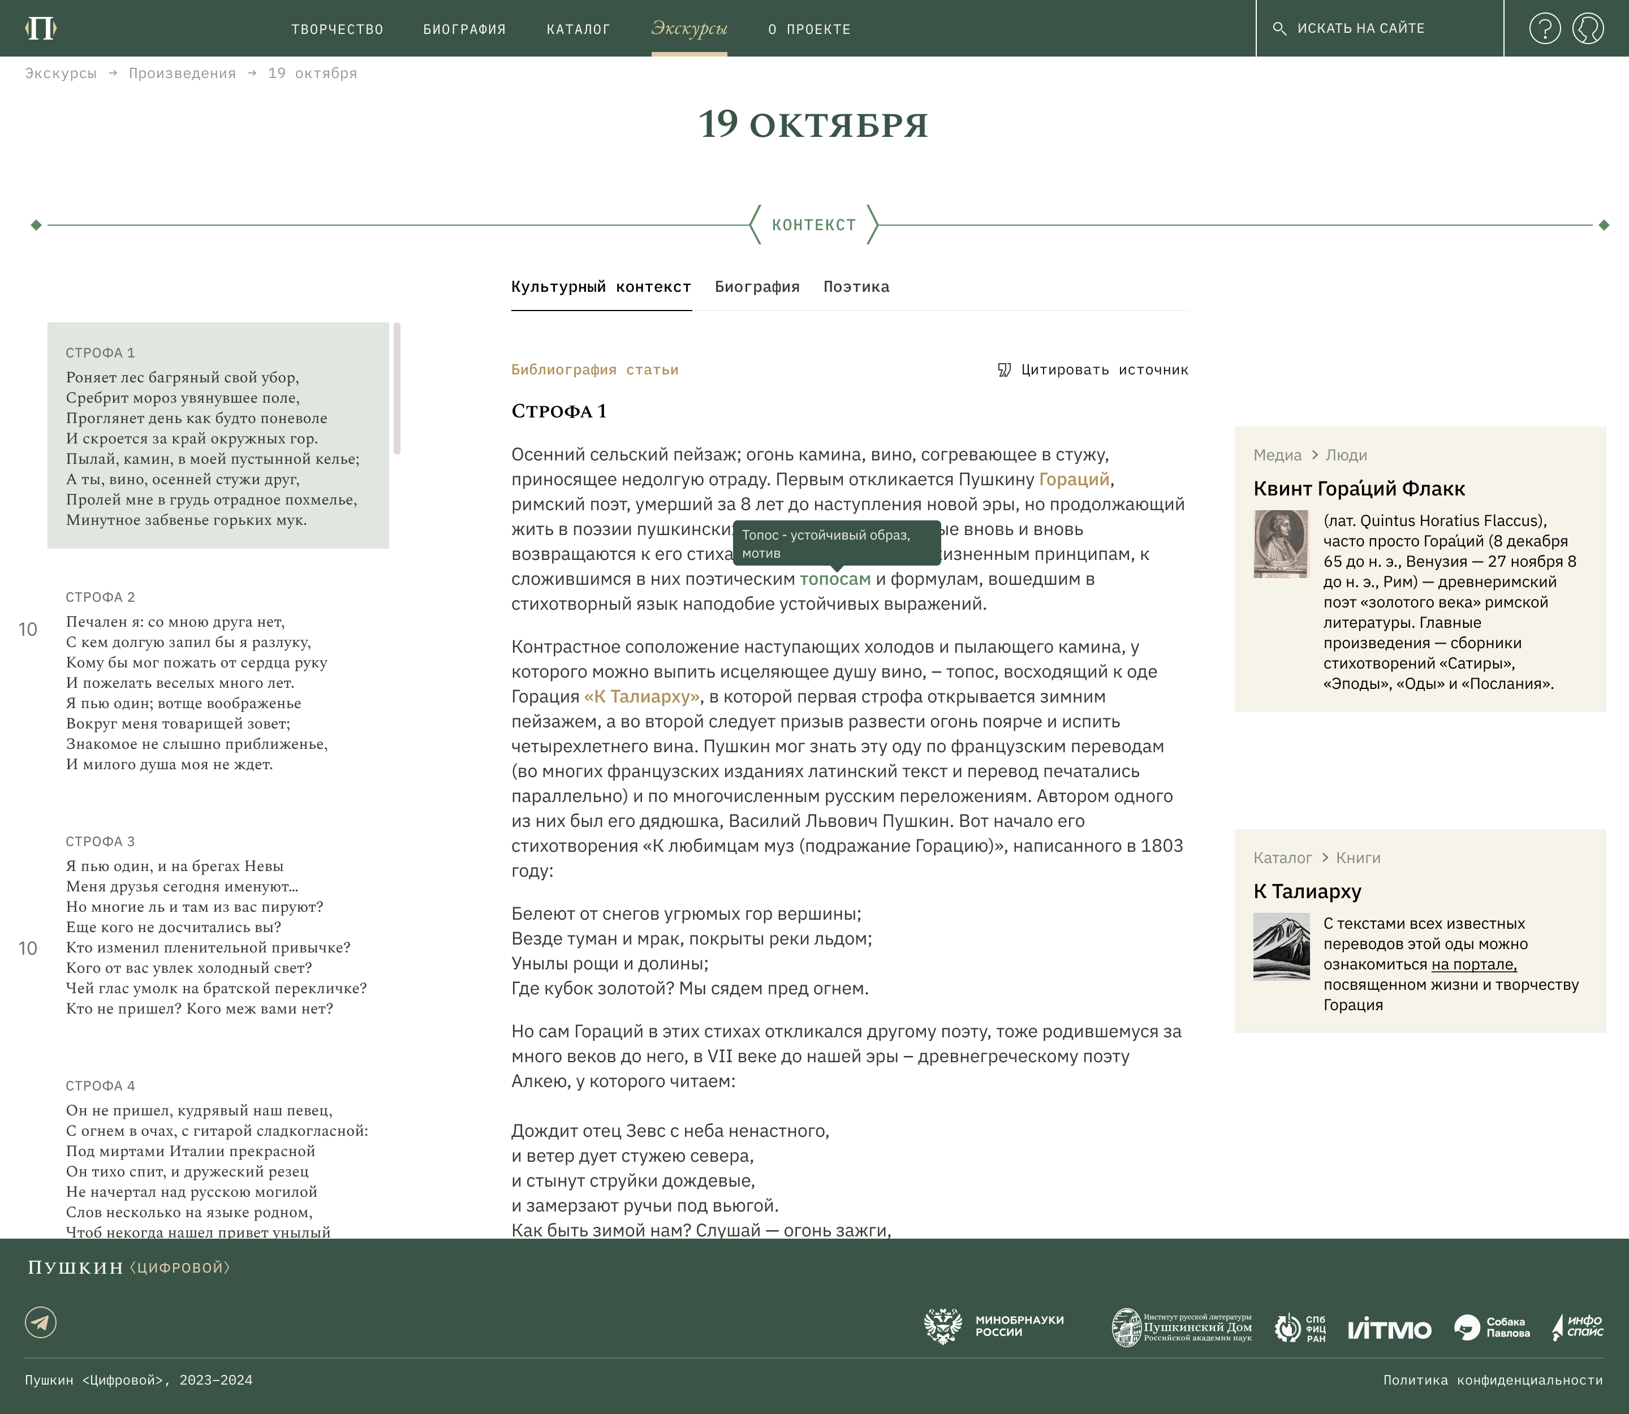Click the search magnifier icon
Screen dimensions: 1629x1414
coord(1279,28)
